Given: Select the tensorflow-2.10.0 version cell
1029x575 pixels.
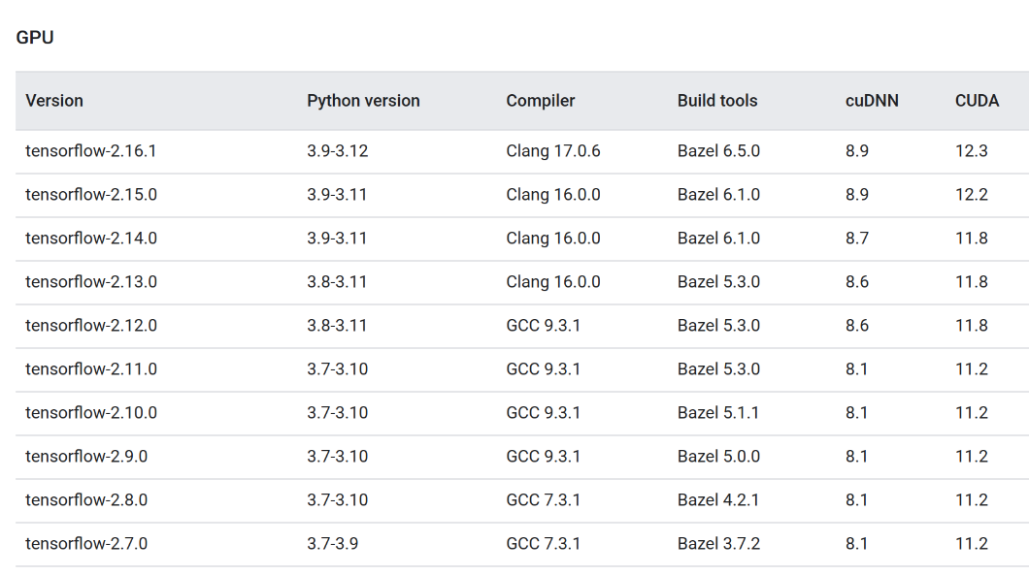Looking at the screenshot, I should pos(91,413).
